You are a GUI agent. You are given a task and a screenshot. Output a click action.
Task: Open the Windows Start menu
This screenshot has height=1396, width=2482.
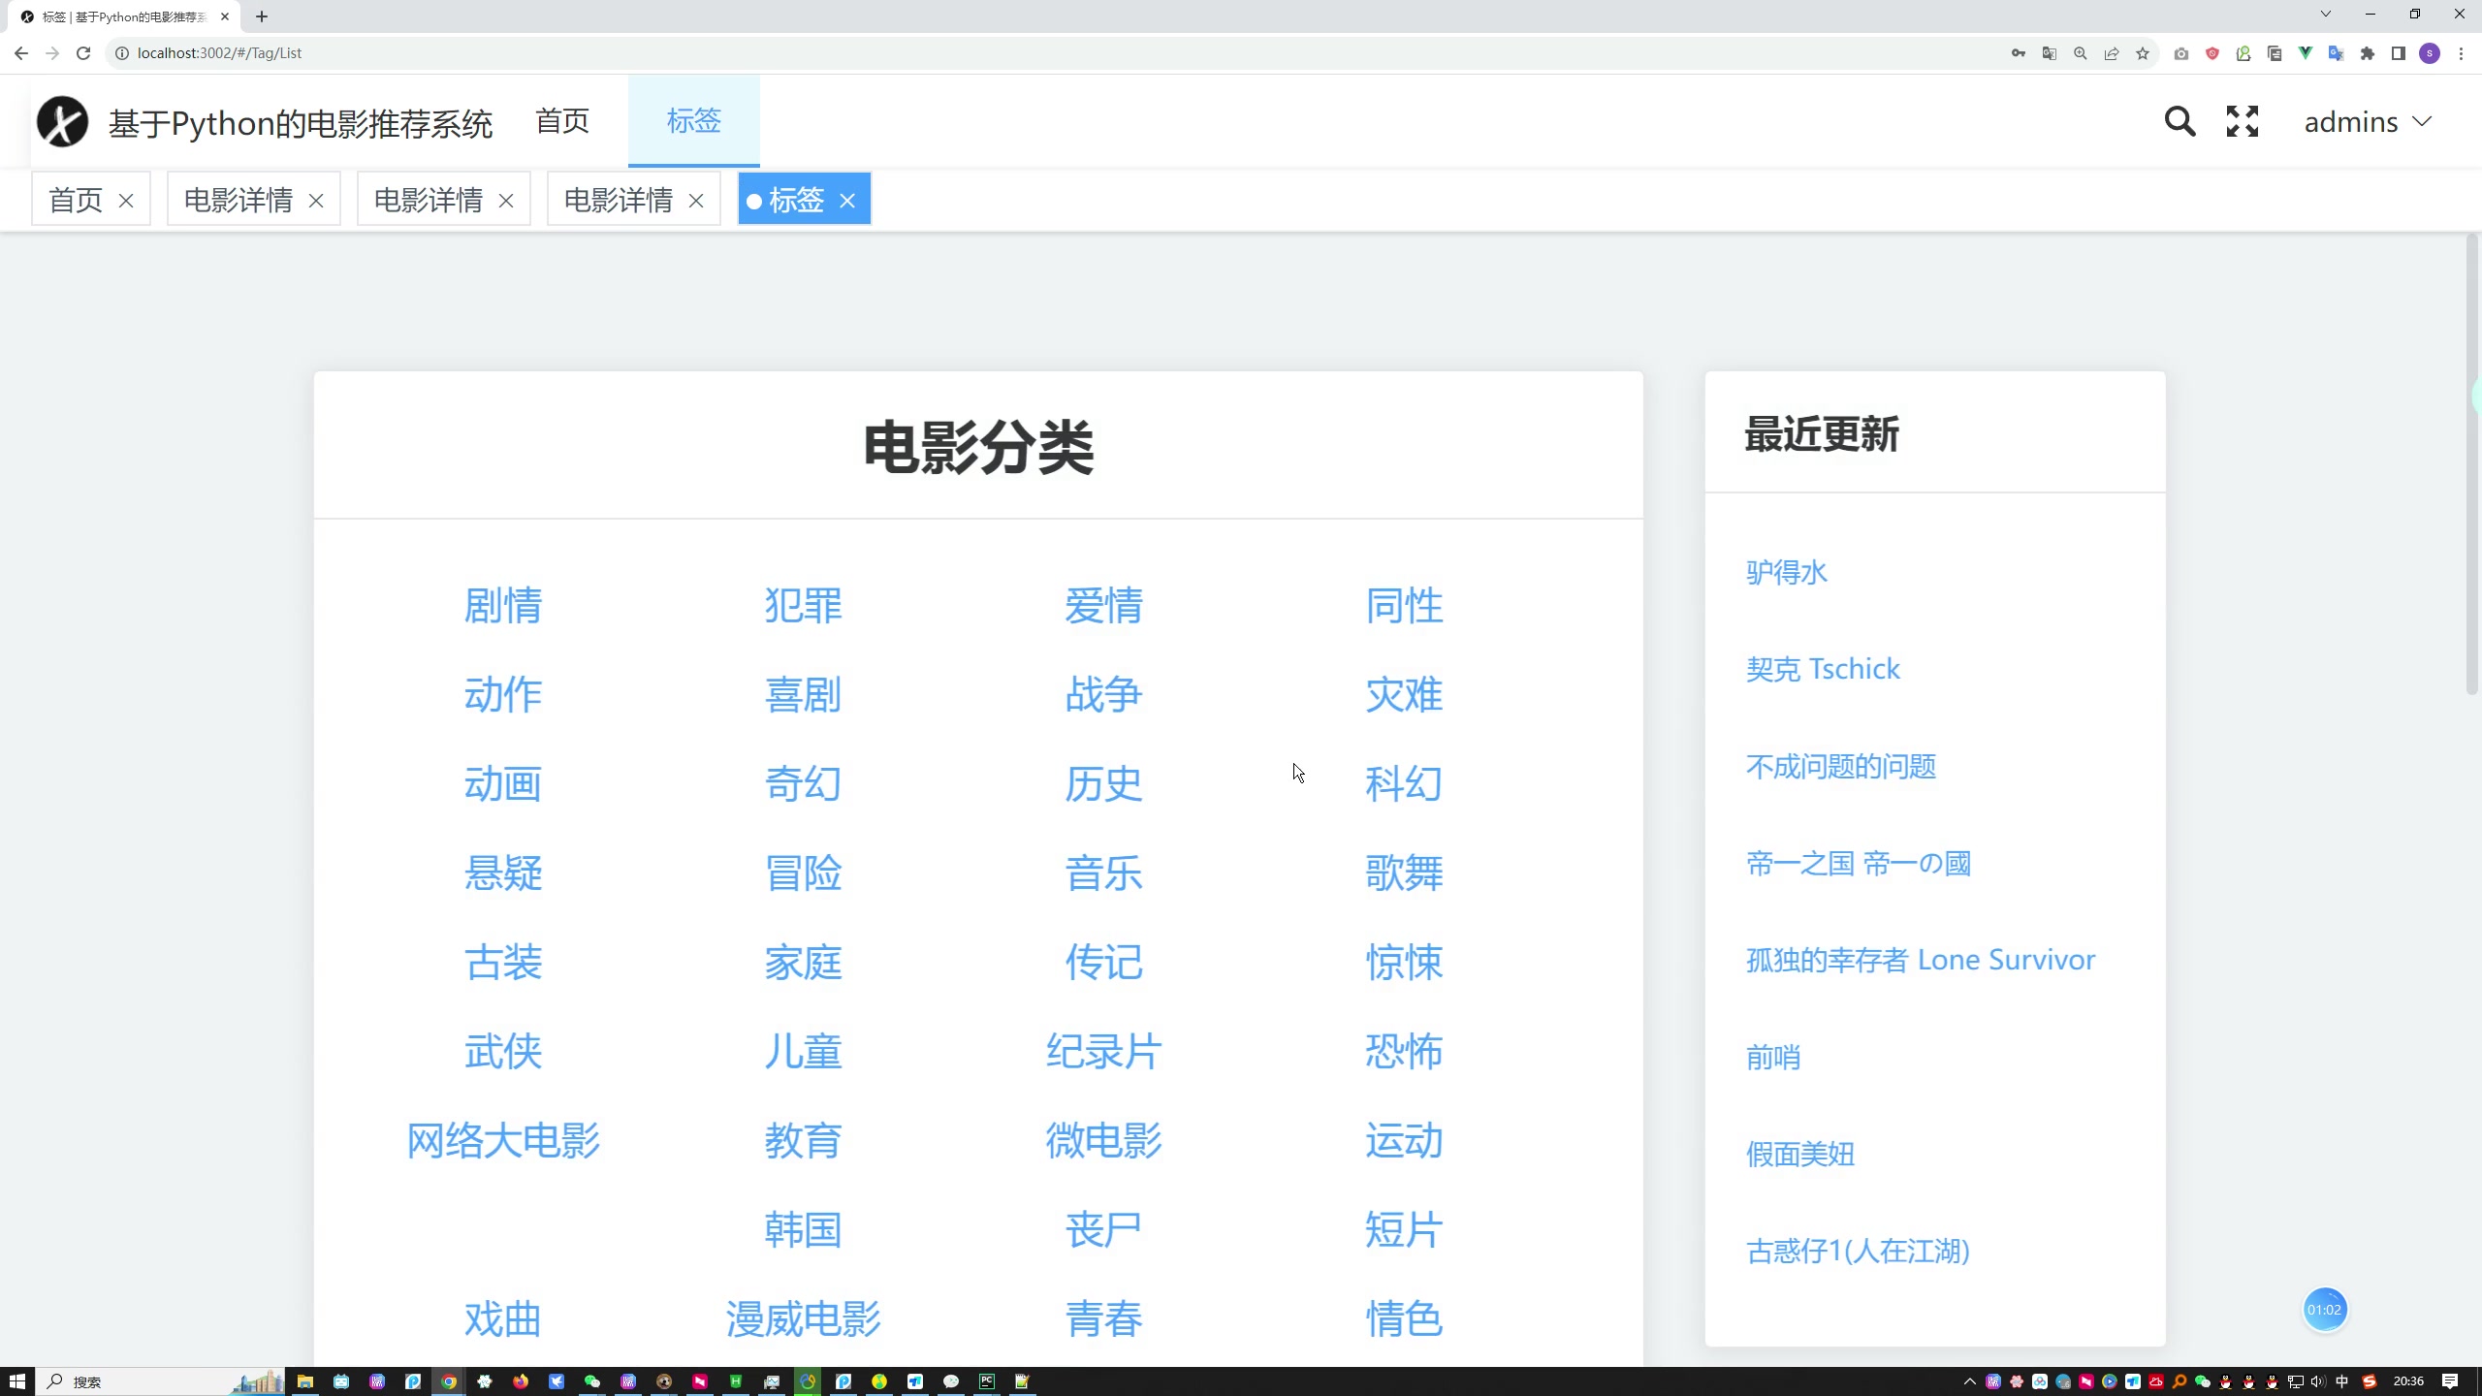point(16,1381)
